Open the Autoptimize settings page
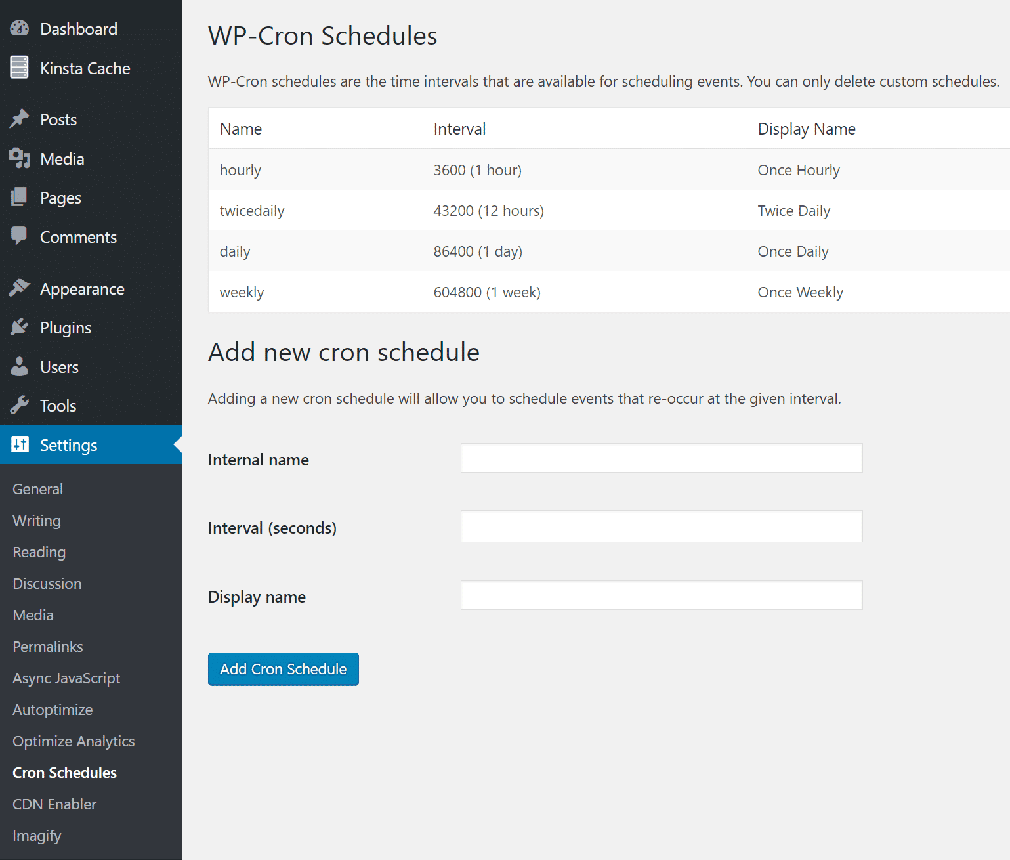Viewport: 1010px width, 860px height. coord(53,709)
